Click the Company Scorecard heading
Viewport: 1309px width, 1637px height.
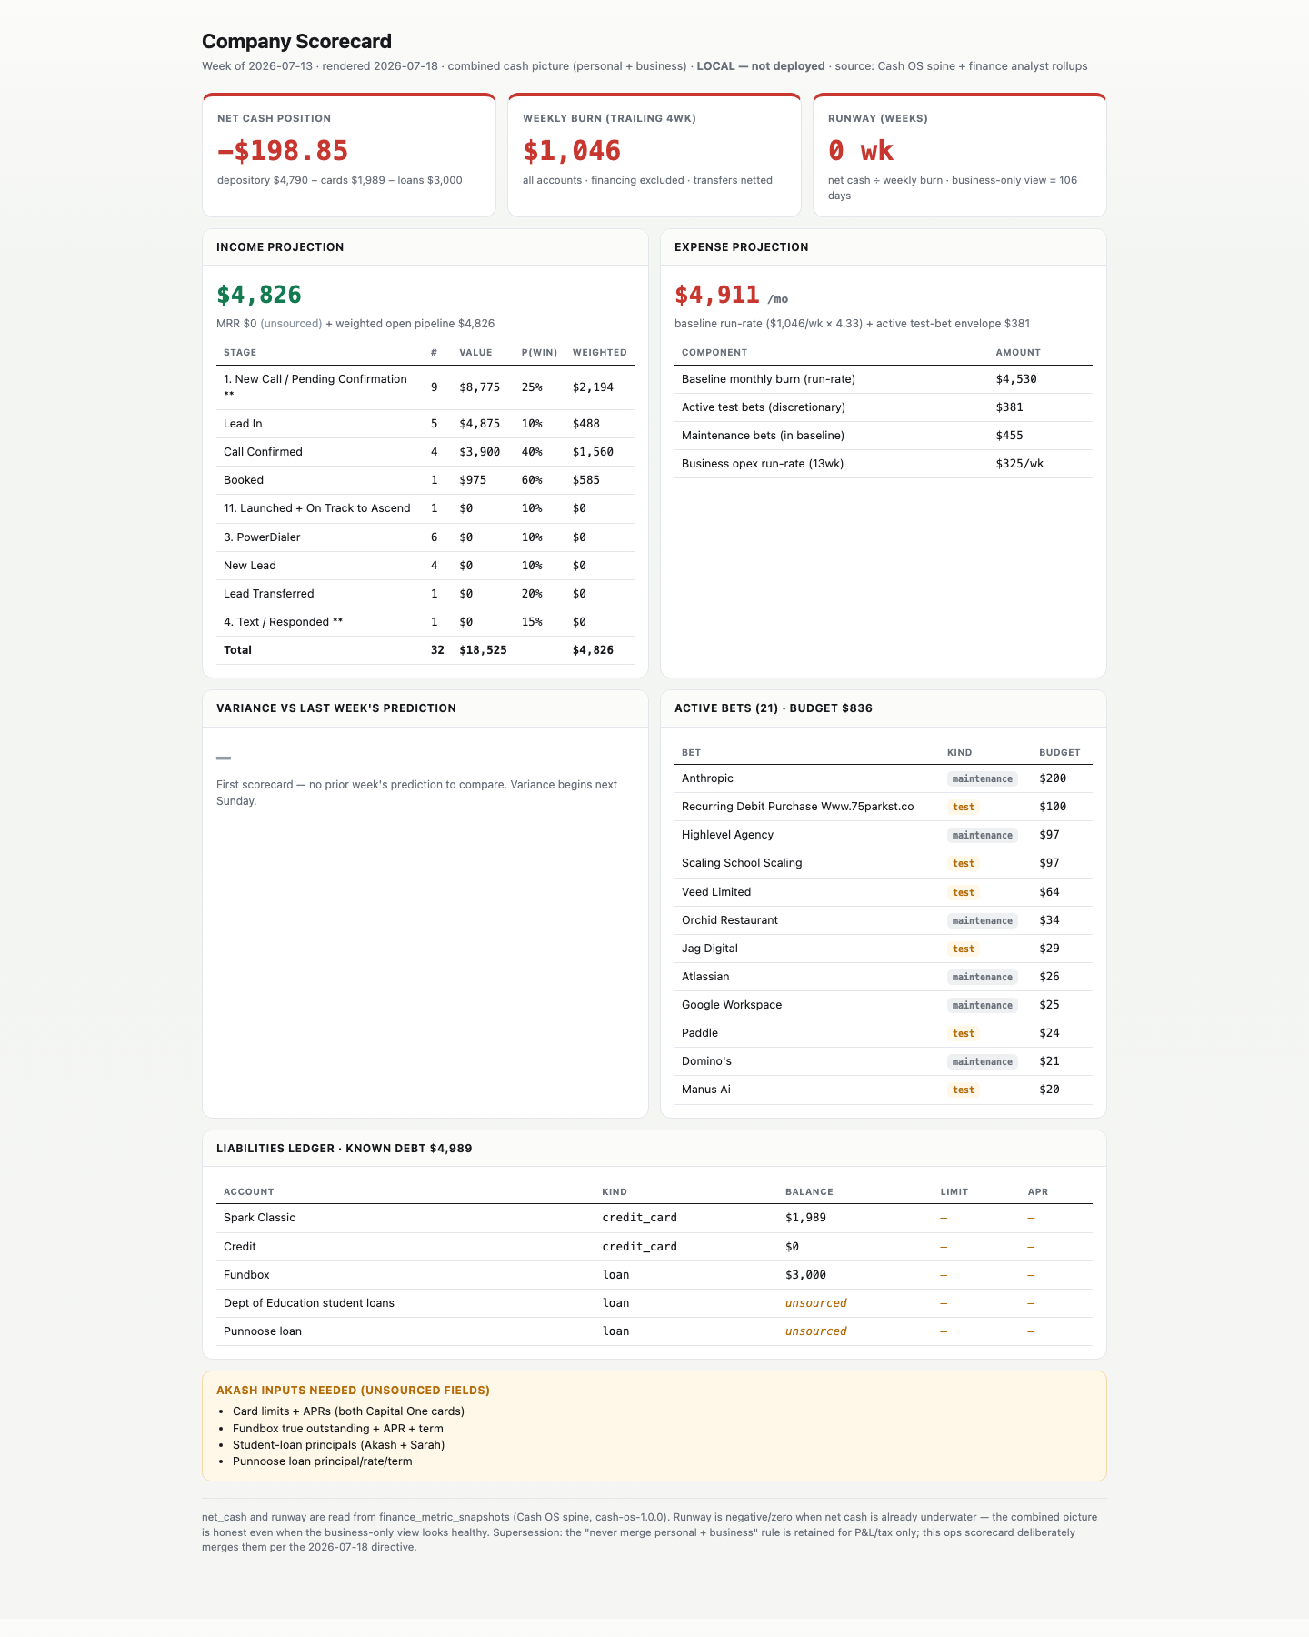click(x=296, y=41)
